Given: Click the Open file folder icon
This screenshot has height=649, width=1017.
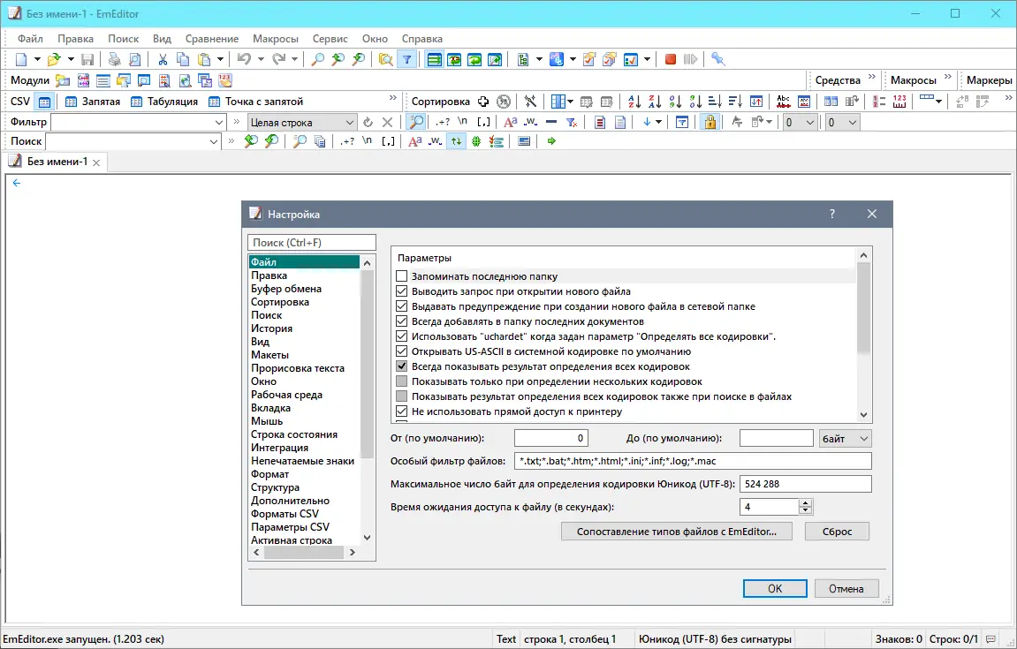Looking at the screenshot, I should 54,60.
